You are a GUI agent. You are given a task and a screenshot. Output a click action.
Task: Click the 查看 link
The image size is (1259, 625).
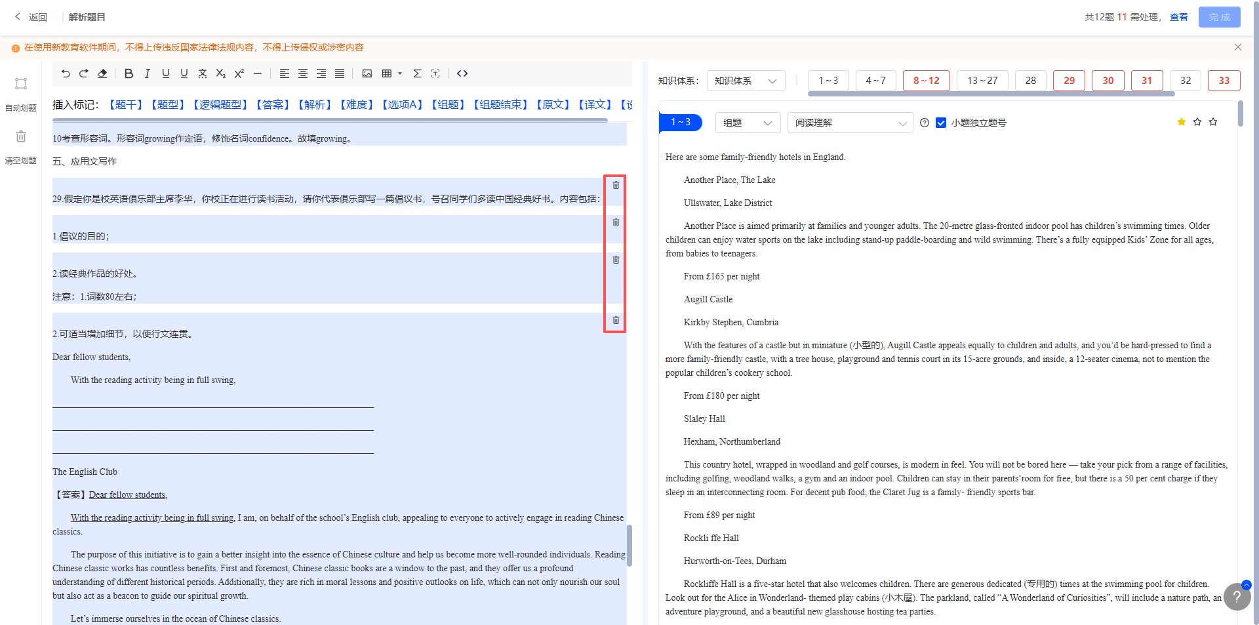pos(1178,17)
